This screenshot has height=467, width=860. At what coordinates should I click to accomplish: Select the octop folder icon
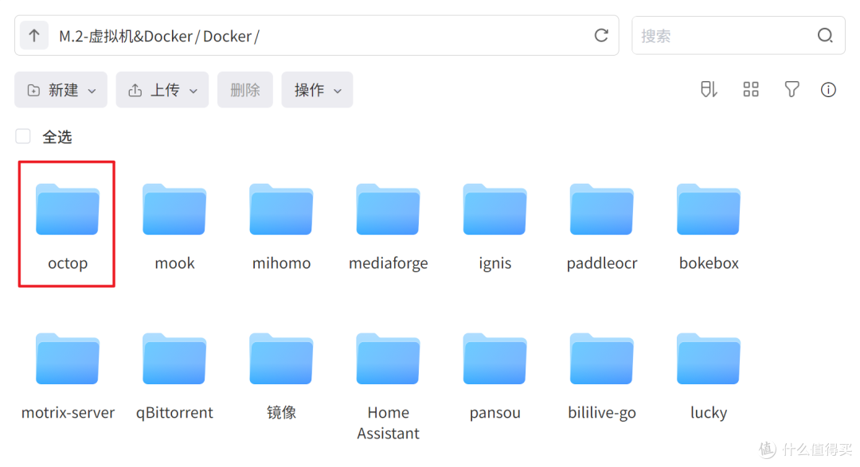click(x=68, y=209)
